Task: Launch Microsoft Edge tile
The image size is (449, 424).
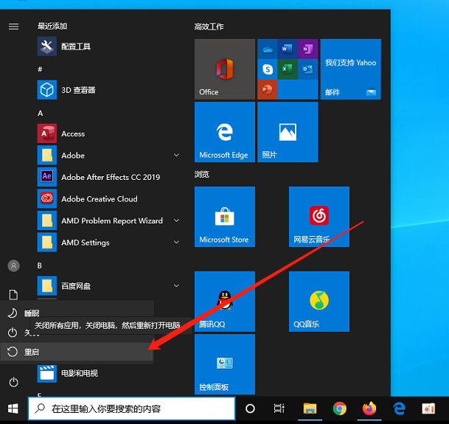Action: click(x=224, y=132)
